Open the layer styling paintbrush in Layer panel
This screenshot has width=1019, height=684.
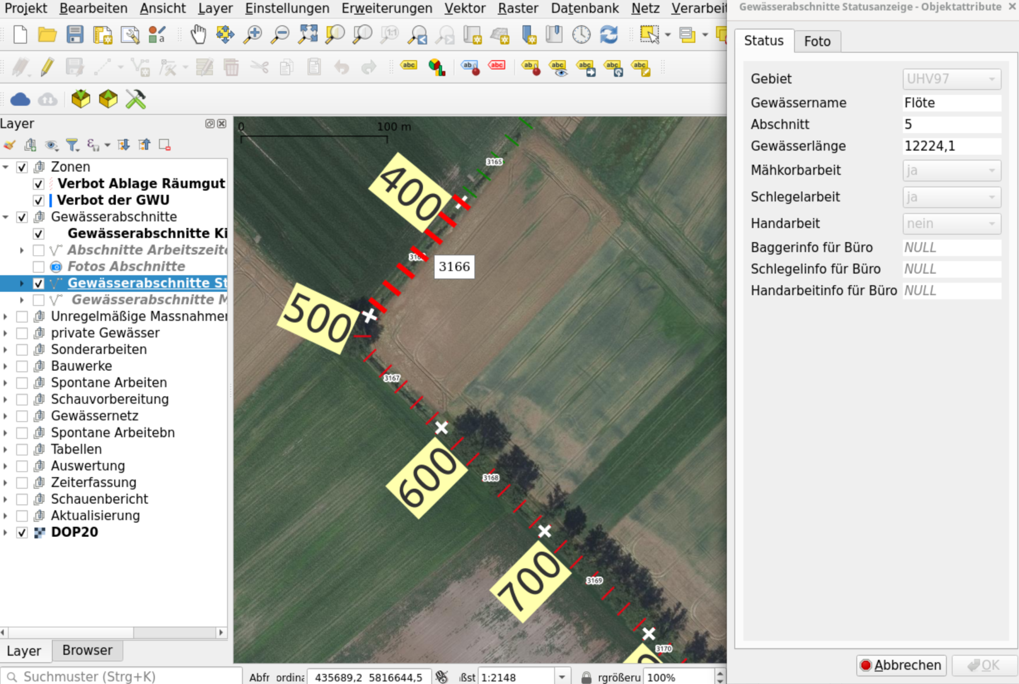10,145
